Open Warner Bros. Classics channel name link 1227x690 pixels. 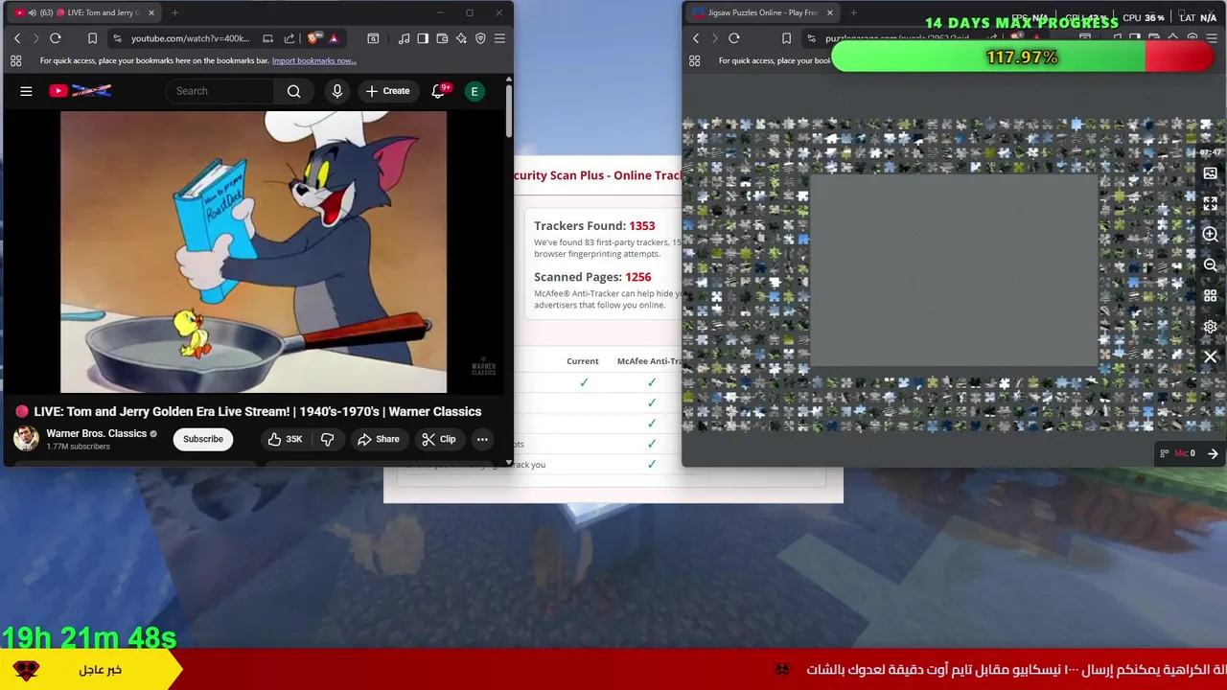click(96, 433)
